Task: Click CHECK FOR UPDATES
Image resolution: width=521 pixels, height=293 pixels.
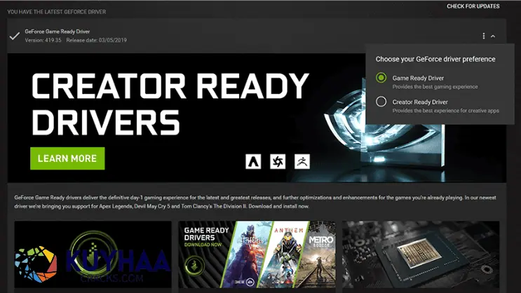Action: pyautogui.click(x=473, y=6)
